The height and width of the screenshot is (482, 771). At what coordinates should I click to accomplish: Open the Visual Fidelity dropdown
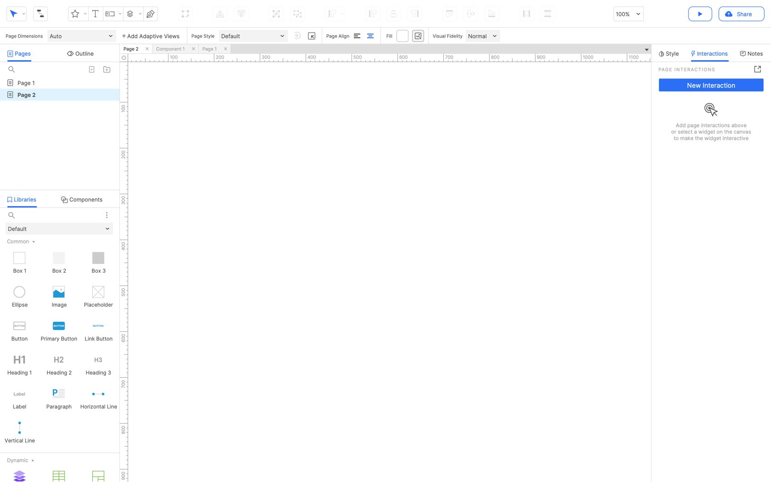click(482, 36)
